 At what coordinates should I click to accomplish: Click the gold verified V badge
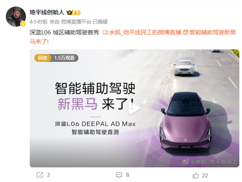click(x=23, y=24)
